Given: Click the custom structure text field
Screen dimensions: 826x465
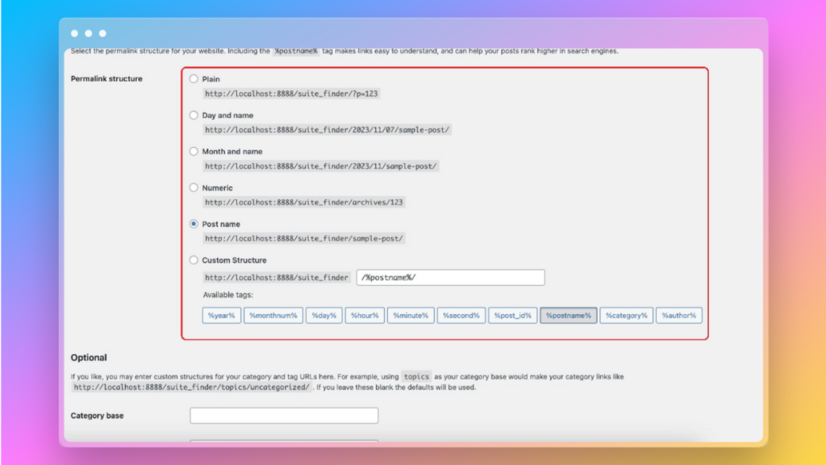Looking at the screenshot, I should (450, 278).
